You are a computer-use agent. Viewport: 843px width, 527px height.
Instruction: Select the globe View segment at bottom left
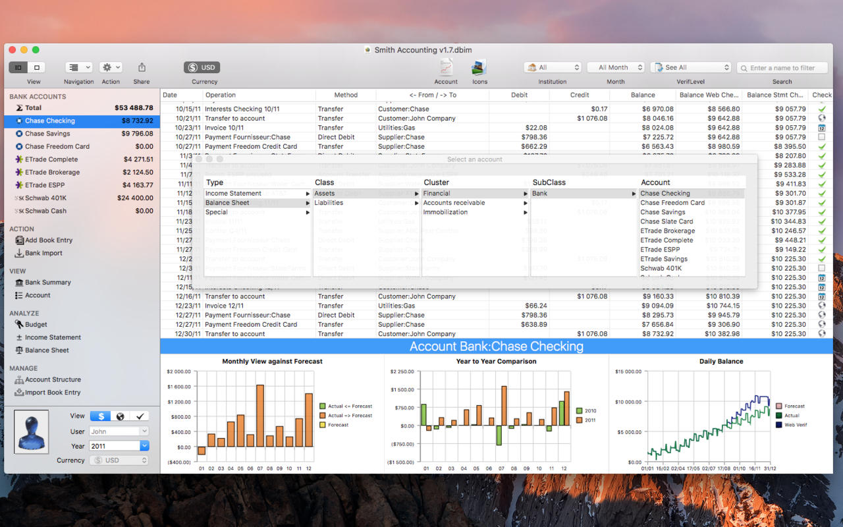point(120,416)
